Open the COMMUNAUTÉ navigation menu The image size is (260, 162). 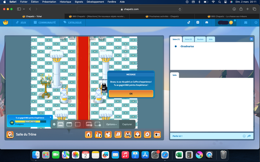tap(45, 22)
